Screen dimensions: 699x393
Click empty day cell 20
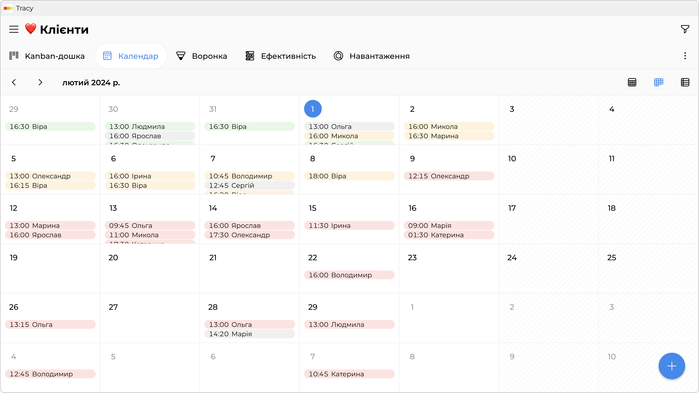coord(150,273)
